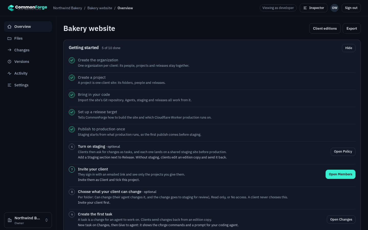Click the Open Changes button
The image size is (368, 230).
[x=341, y=220]
